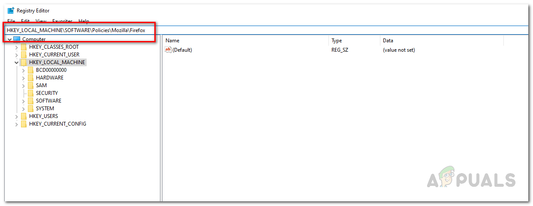533x206 pixels.
Task: Click HKEY_LOCAL_MACHINE folder icon
Action: 24,62
